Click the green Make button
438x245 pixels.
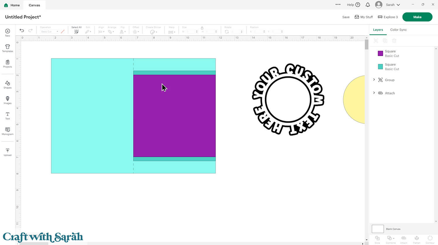[x=417, y=17]
